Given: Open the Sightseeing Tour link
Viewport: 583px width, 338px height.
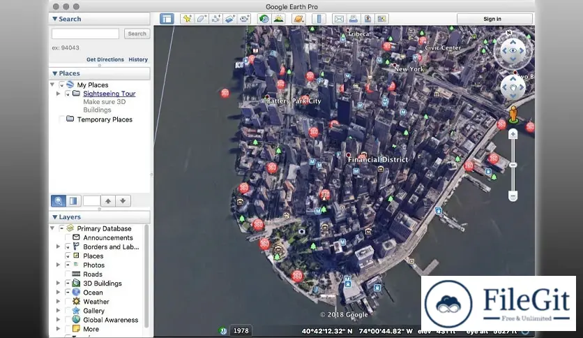Looking at the screenshot, I should [x=109, y=94].
